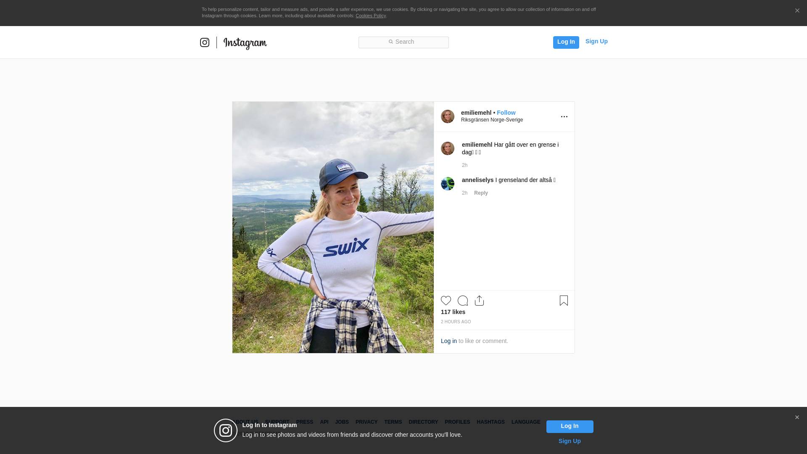
Task: Dismiss the cookie notice banner
Action: pyautogui.click(x=797, y=11)
